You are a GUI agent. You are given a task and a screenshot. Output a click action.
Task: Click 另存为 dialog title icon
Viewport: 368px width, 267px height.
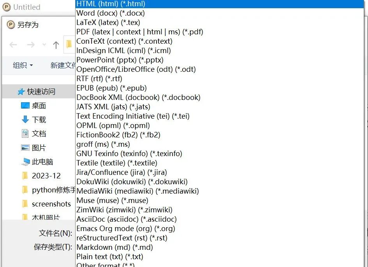pyautogui.click(x=11, y=25)
